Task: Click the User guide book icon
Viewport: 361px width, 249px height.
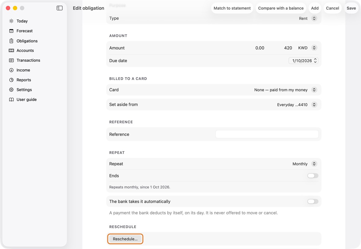Action: [11, 99]
